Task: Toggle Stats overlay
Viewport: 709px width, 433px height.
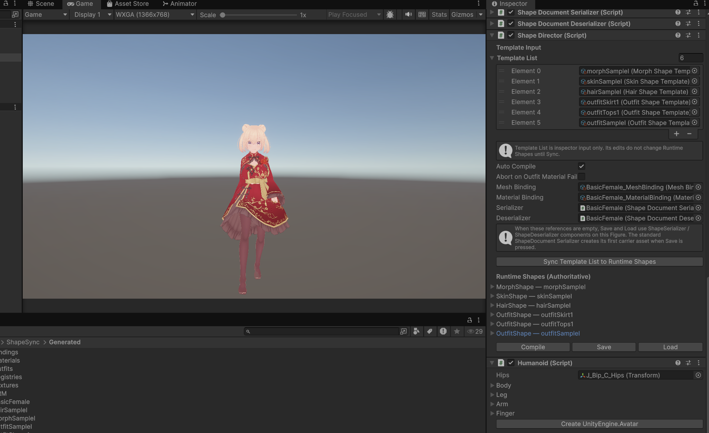Action: click(x=439, y=14)
